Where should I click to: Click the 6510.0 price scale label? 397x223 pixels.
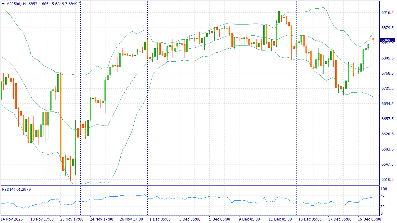pyautogui.click(x=387, y=180)
